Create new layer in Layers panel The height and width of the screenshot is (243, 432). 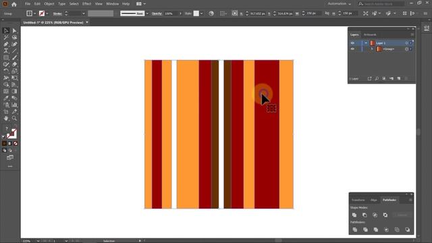point(399,78)
